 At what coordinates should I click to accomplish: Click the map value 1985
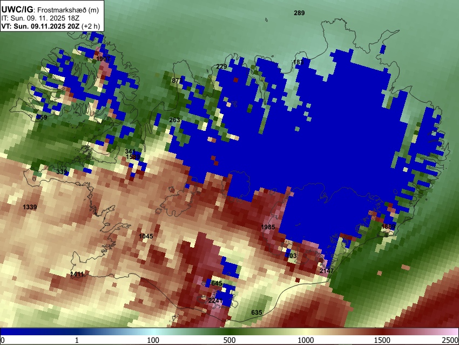tap(268, 227)
